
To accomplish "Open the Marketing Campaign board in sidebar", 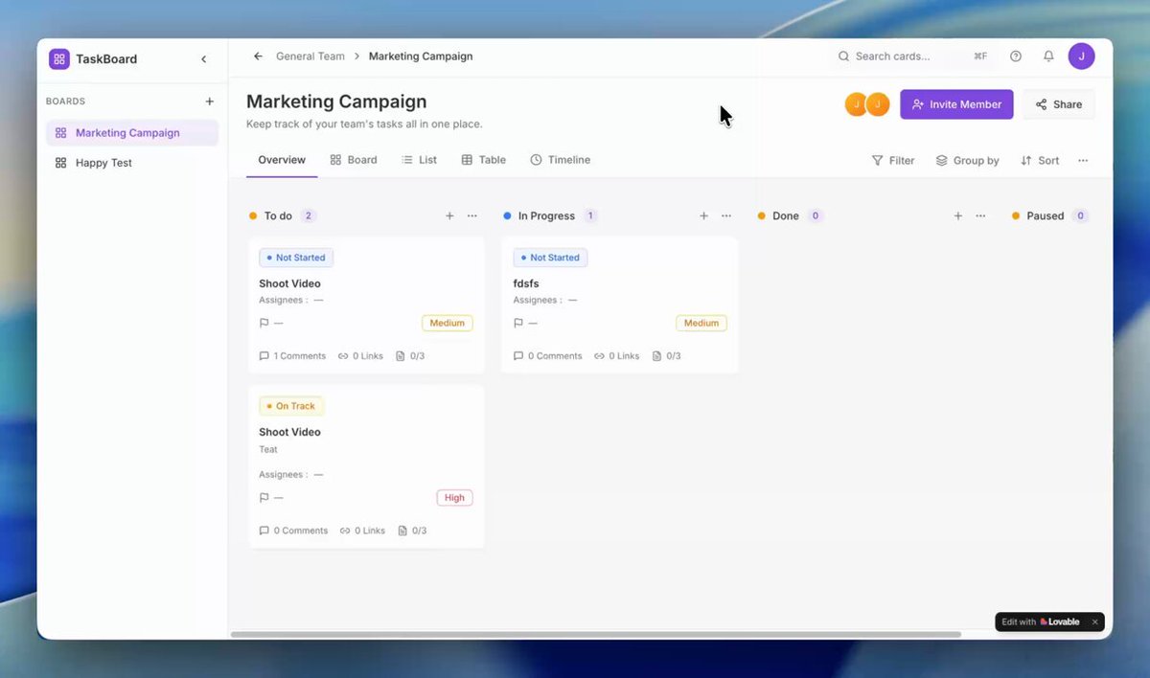I will tap(132, 133).
